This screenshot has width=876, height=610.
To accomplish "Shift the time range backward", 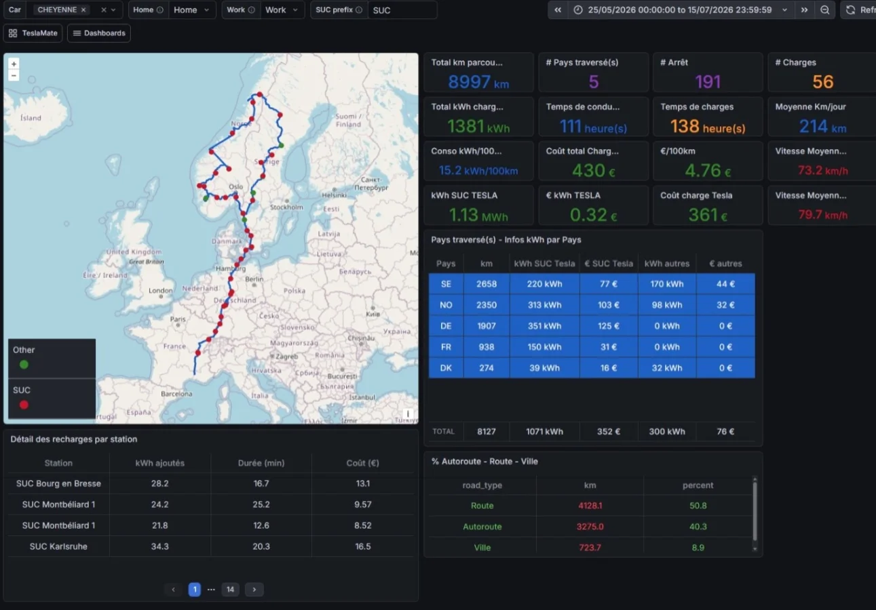I will [558, 10].
